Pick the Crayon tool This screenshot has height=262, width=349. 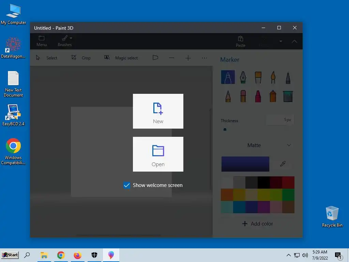(x=258, y=96)
